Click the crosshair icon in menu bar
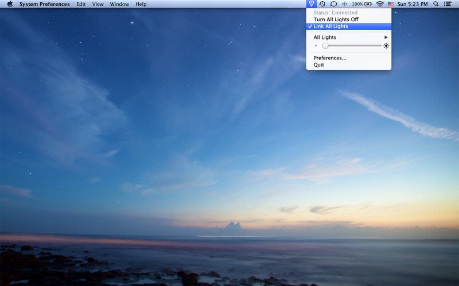 tap(345, 4)
